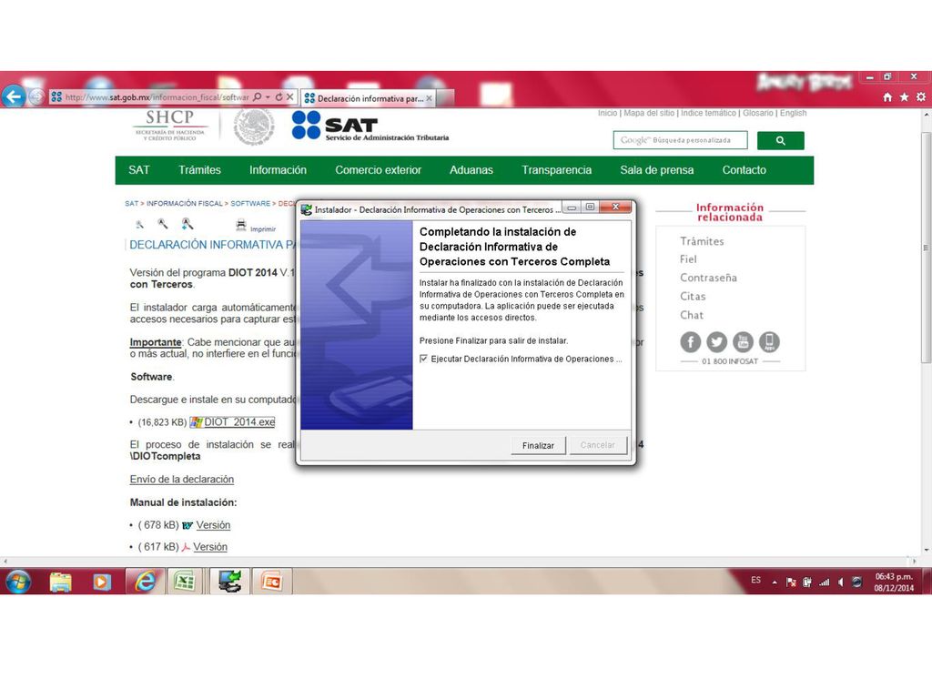Open Trámites in Información relacionada
The image size is (932, 699).
[x=702, y=241]
